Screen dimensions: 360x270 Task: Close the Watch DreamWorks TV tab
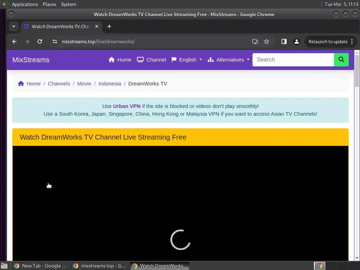[97, 26]
